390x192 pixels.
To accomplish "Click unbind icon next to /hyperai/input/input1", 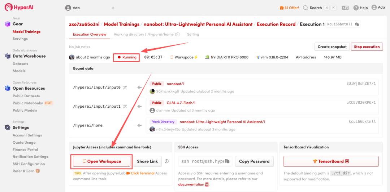I will pyautogui.click(x=125, y=106).
